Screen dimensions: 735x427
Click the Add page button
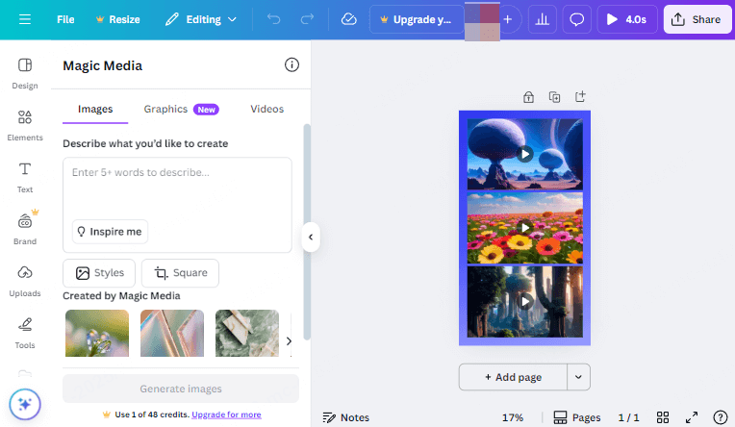(x=513, y=377)
